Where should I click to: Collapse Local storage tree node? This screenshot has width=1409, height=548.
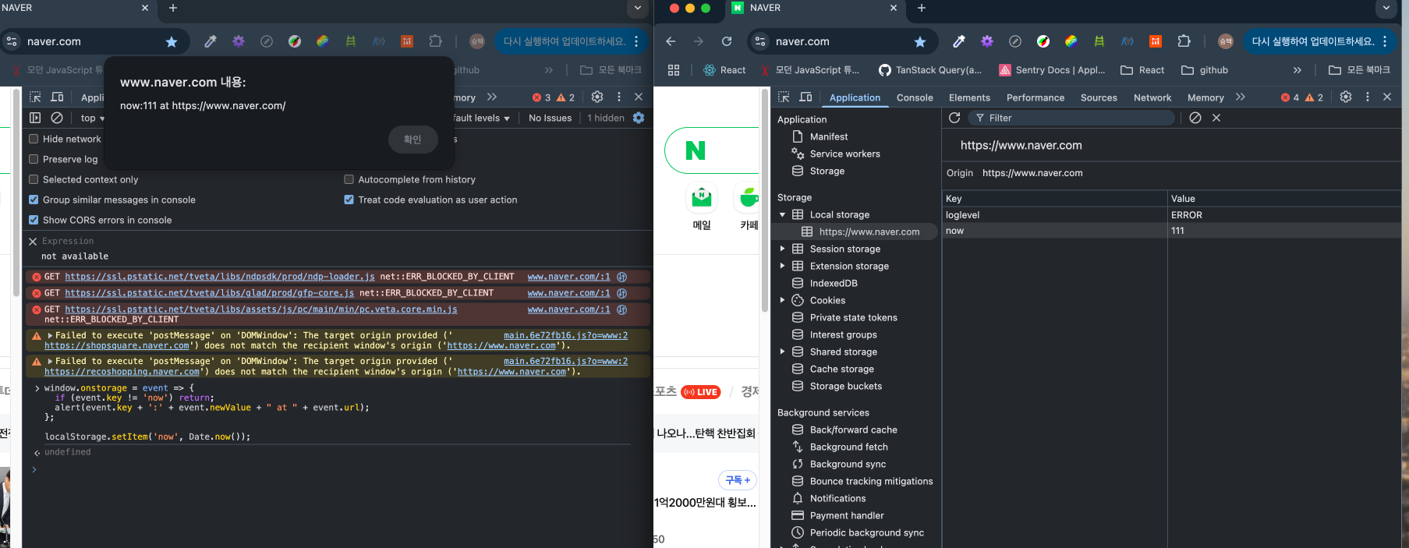click(782, 214)
